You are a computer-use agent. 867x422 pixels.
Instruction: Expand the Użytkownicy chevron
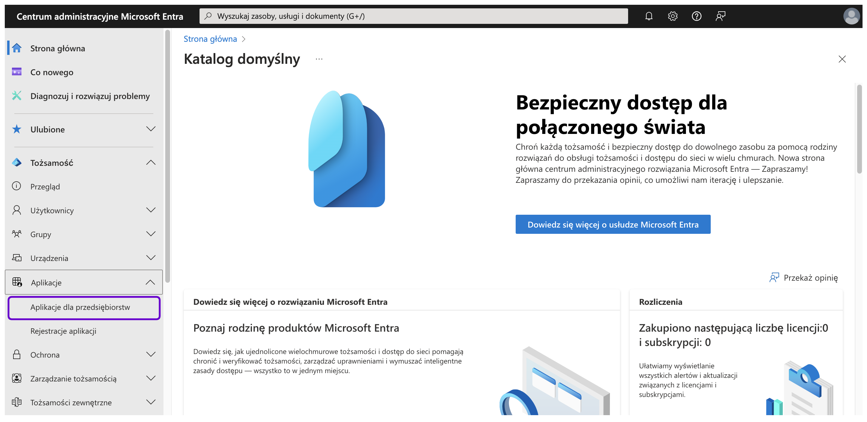151,210
